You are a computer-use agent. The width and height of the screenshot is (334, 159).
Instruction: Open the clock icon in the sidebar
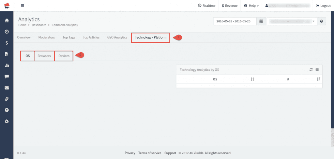click(7, 32)
